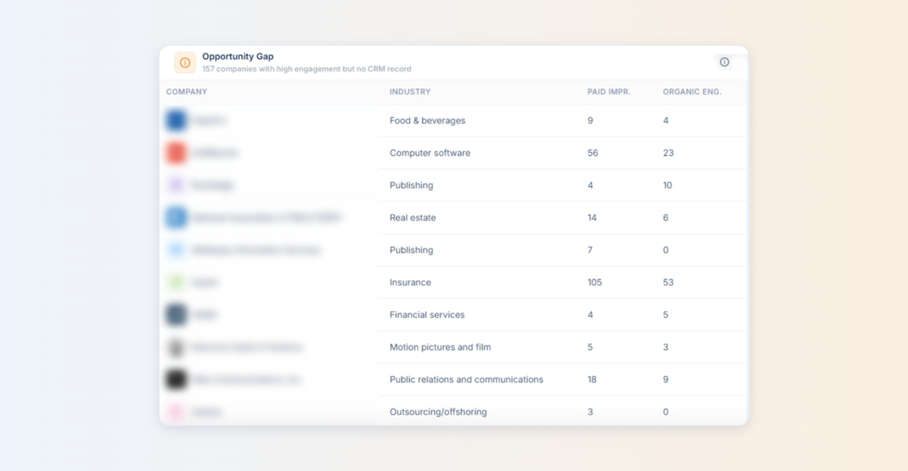Select Public relations and communications cell
908x471 pixels.
466,379
